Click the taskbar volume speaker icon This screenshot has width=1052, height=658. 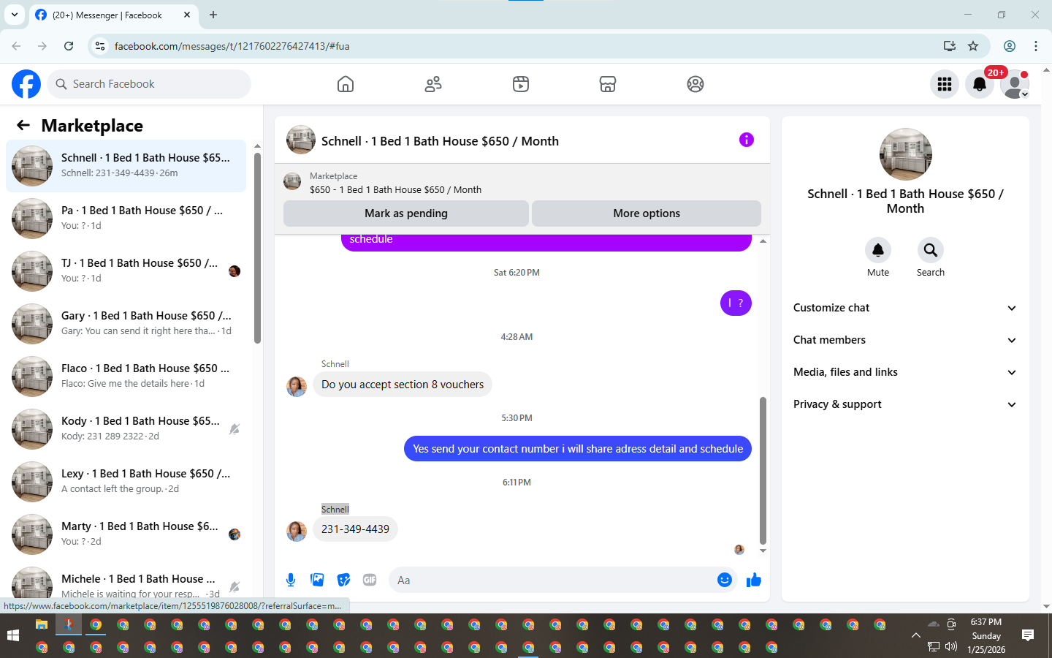tap(951, 646)
